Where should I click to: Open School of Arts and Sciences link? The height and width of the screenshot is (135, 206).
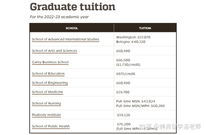[x=55, y=51]
